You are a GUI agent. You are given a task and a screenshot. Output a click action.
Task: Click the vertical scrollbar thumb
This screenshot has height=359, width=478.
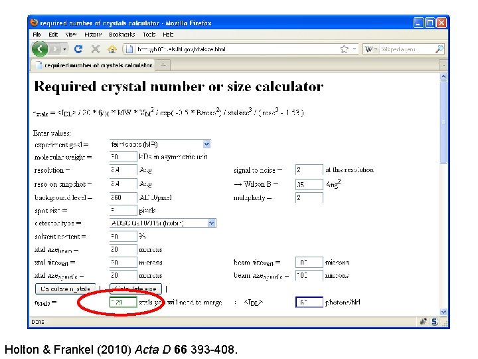[x=443, y=122]
